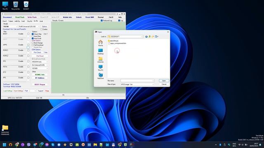264x148 pixels.
Task: Go up one folder level icon
Action: (149, 37)
